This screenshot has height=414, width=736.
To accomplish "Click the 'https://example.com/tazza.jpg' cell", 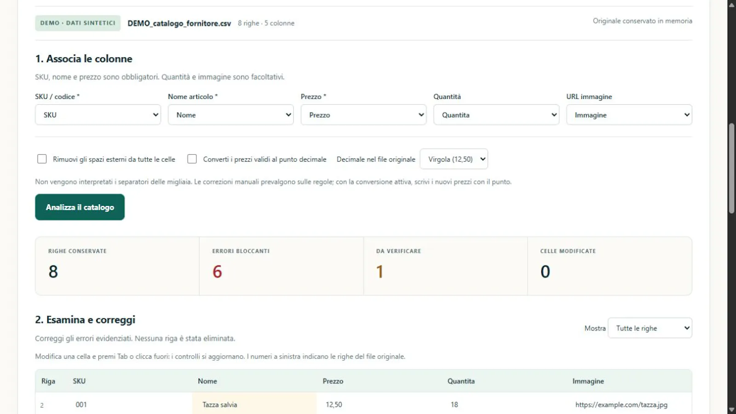I will click(629, 404).
